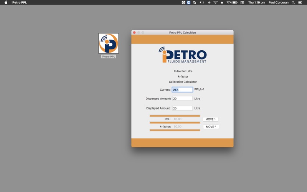Click the Google Drive menu bar icon
Image resolution: width=307 pixels, height=192 pixels.
coord(183,3)
